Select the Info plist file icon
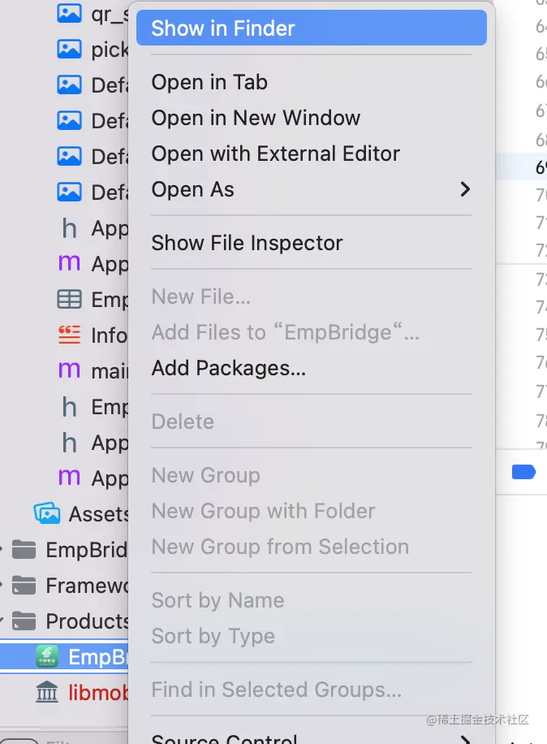The height and width of the screenshot is (744, 547). 69,335
